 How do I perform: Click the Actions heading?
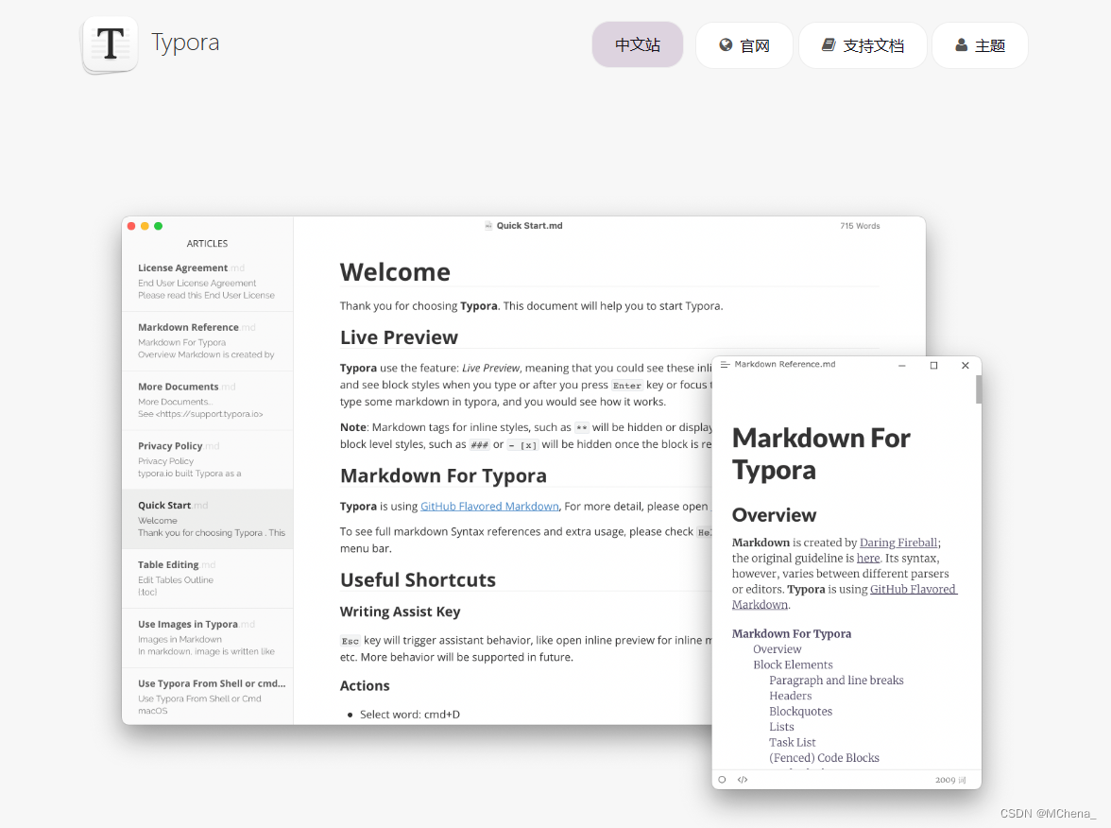coord(365,685)
